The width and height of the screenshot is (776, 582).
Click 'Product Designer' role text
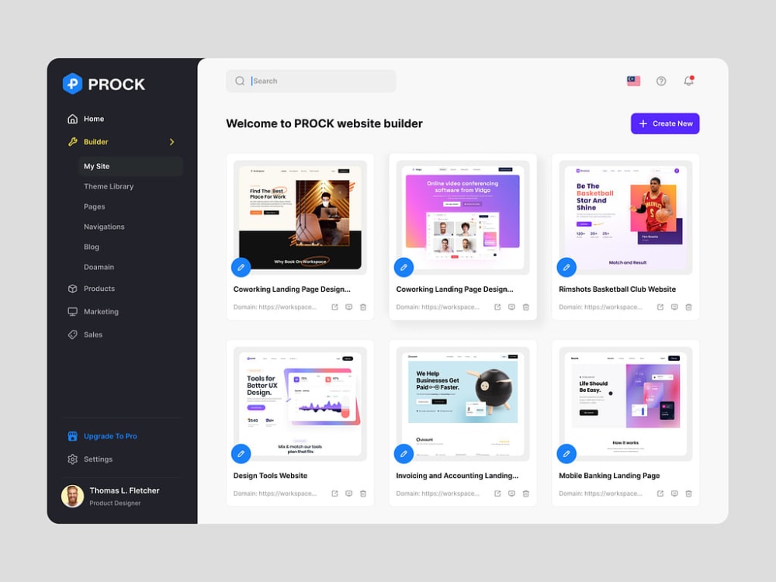[115, 504]
